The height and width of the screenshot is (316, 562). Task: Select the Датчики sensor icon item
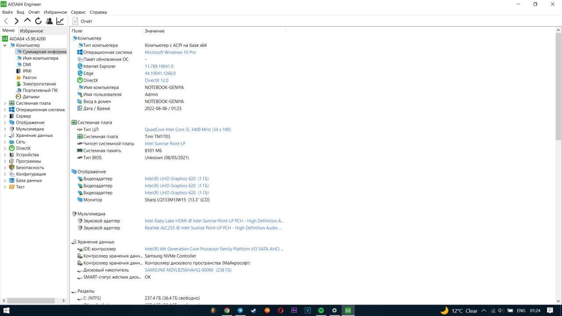click(18, 97)
